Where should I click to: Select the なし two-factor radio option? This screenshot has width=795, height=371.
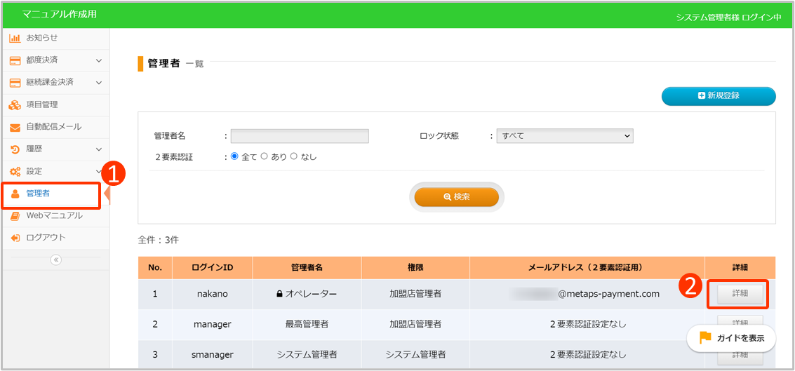(x=294, y=157)
